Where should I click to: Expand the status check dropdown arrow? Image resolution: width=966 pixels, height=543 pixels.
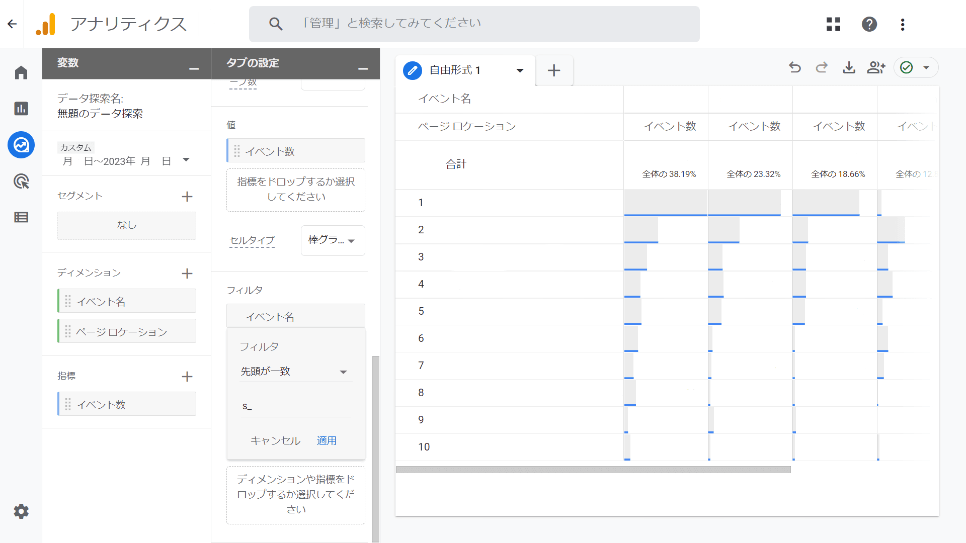coord(926,67)
